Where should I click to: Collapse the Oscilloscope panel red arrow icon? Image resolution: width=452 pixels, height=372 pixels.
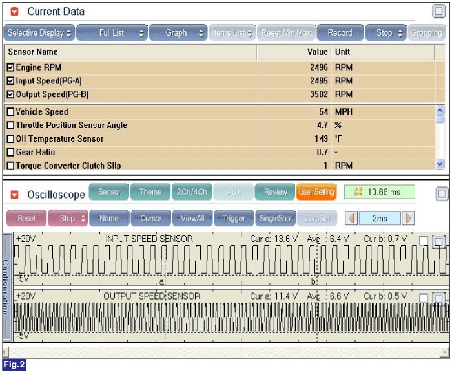[14, 195]
